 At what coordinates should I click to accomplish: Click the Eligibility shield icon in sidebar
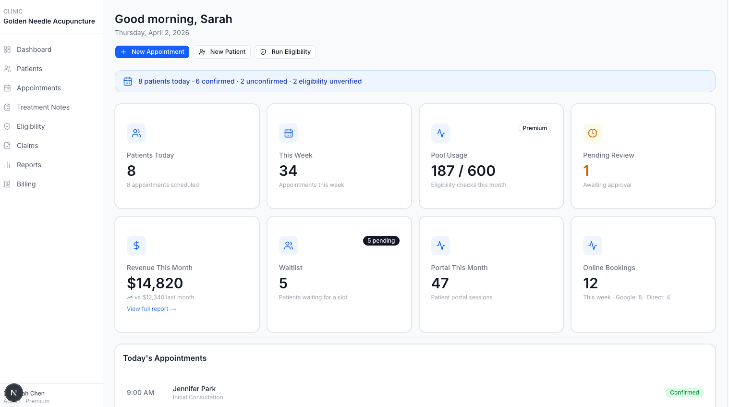pyautogui.click(x=7, y=126)
